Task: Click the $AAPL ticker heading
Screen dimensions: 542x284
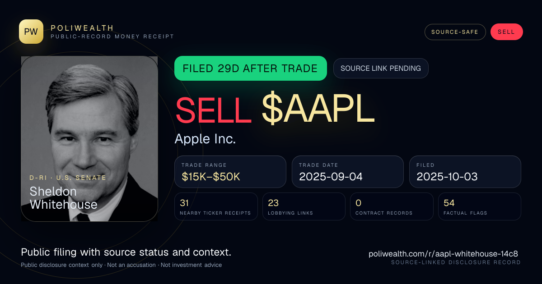Action: 318,110
